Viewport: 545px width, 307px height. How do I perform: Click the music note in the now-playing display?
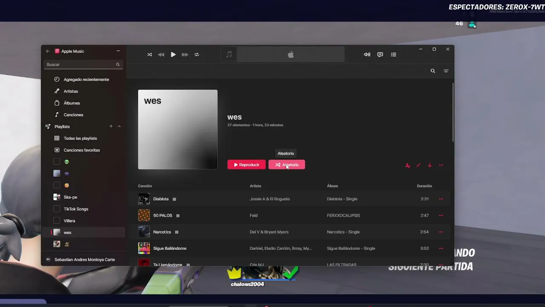click(x=229, y=55)
